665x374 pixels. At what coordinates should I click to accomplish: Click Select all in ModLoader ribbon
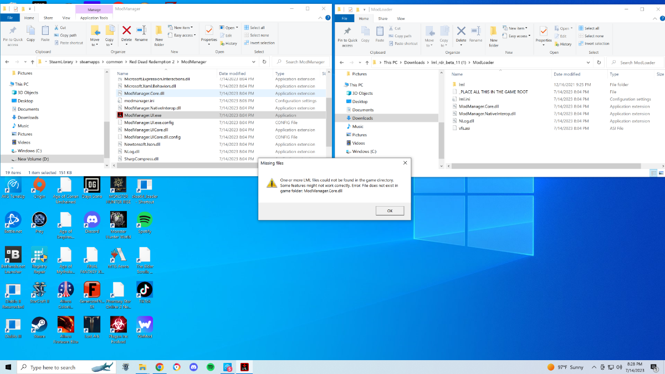(591, 28)
